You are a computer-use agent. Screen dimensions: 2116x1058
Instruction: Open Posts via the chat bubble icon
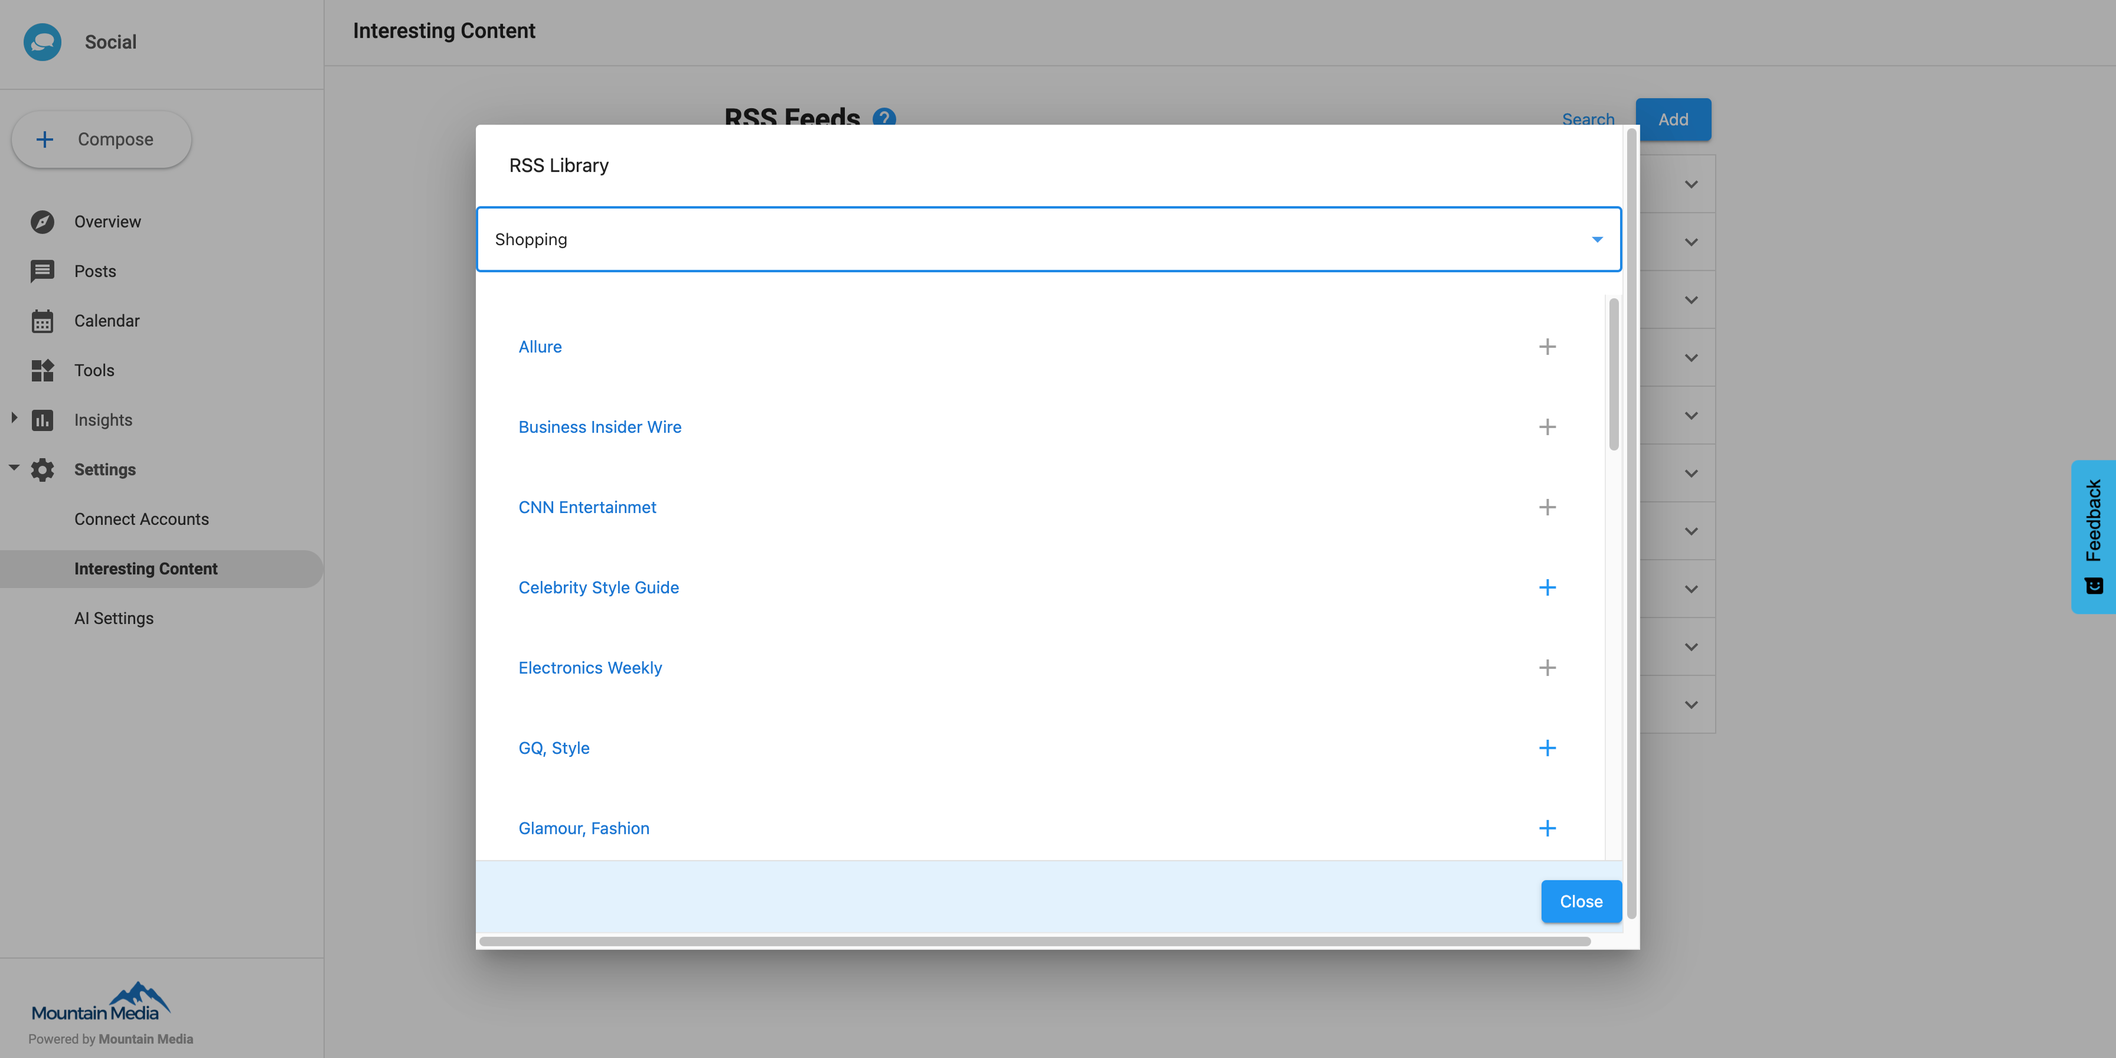(x=42, y=271)
